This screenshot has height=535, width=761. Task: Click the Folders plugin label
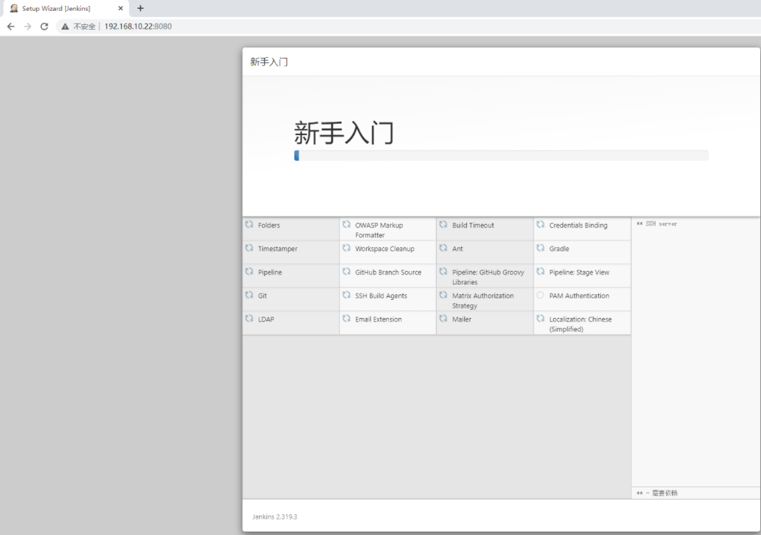point(269,225)
